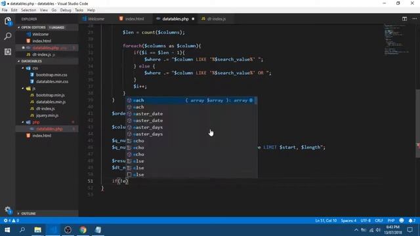Image resolution: width=420 pixels, height=236 pixels.
Task: Close the unsaved datatables.php tab via dot
Action: (193, 19)
